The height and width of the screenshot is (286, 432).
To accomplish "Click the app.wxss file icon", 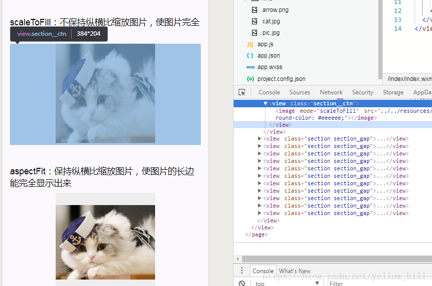I will point(250,67).
